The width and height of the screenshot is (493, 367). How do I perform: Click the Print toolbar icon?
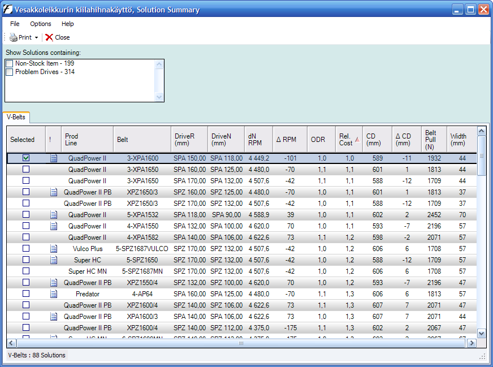[13, 37]
